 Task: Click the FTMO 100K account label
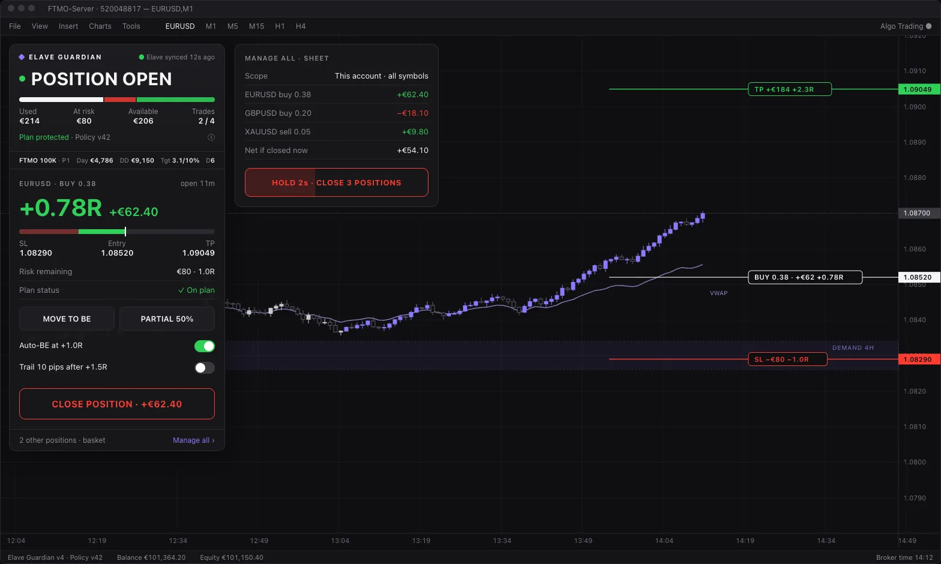(x=38, y=161)
